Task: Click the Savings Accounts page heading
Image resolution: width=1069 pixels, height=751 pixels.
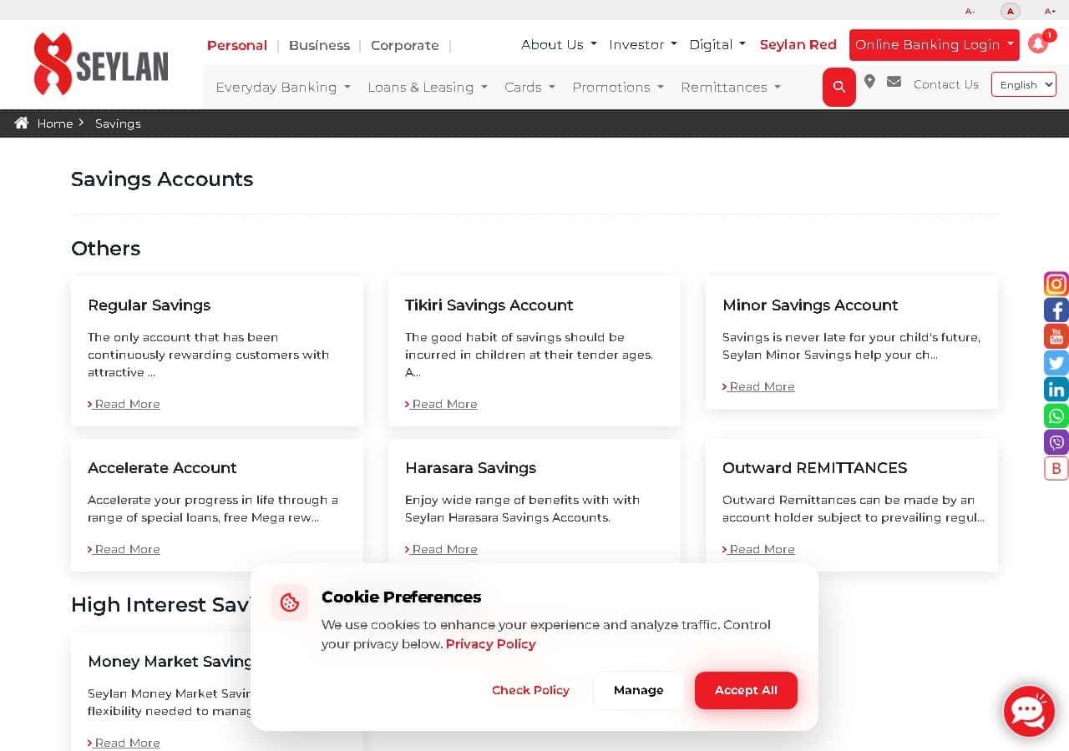Action: point(162,179)
